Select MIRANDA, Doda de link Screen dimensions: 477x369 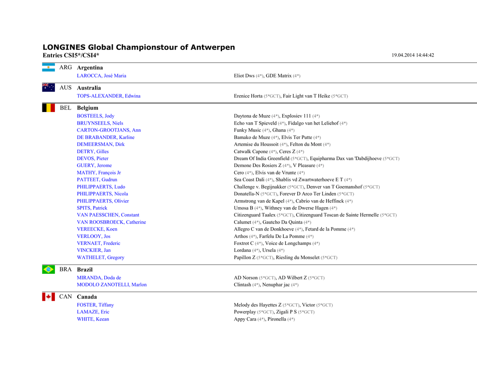pyautogui.click(x=99, y=278)
